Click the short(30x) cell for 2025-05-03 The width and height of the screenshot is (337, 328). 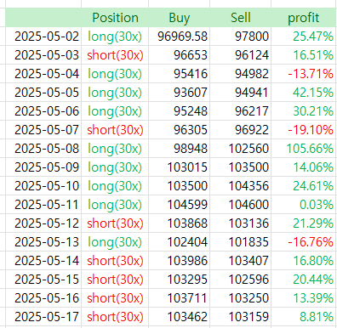click(115, 55)
